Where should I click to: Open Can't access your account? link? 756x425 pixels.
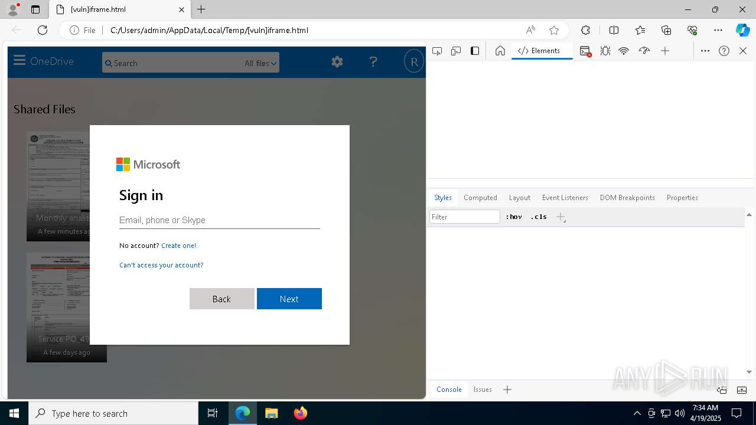click(x=161, y=265)
